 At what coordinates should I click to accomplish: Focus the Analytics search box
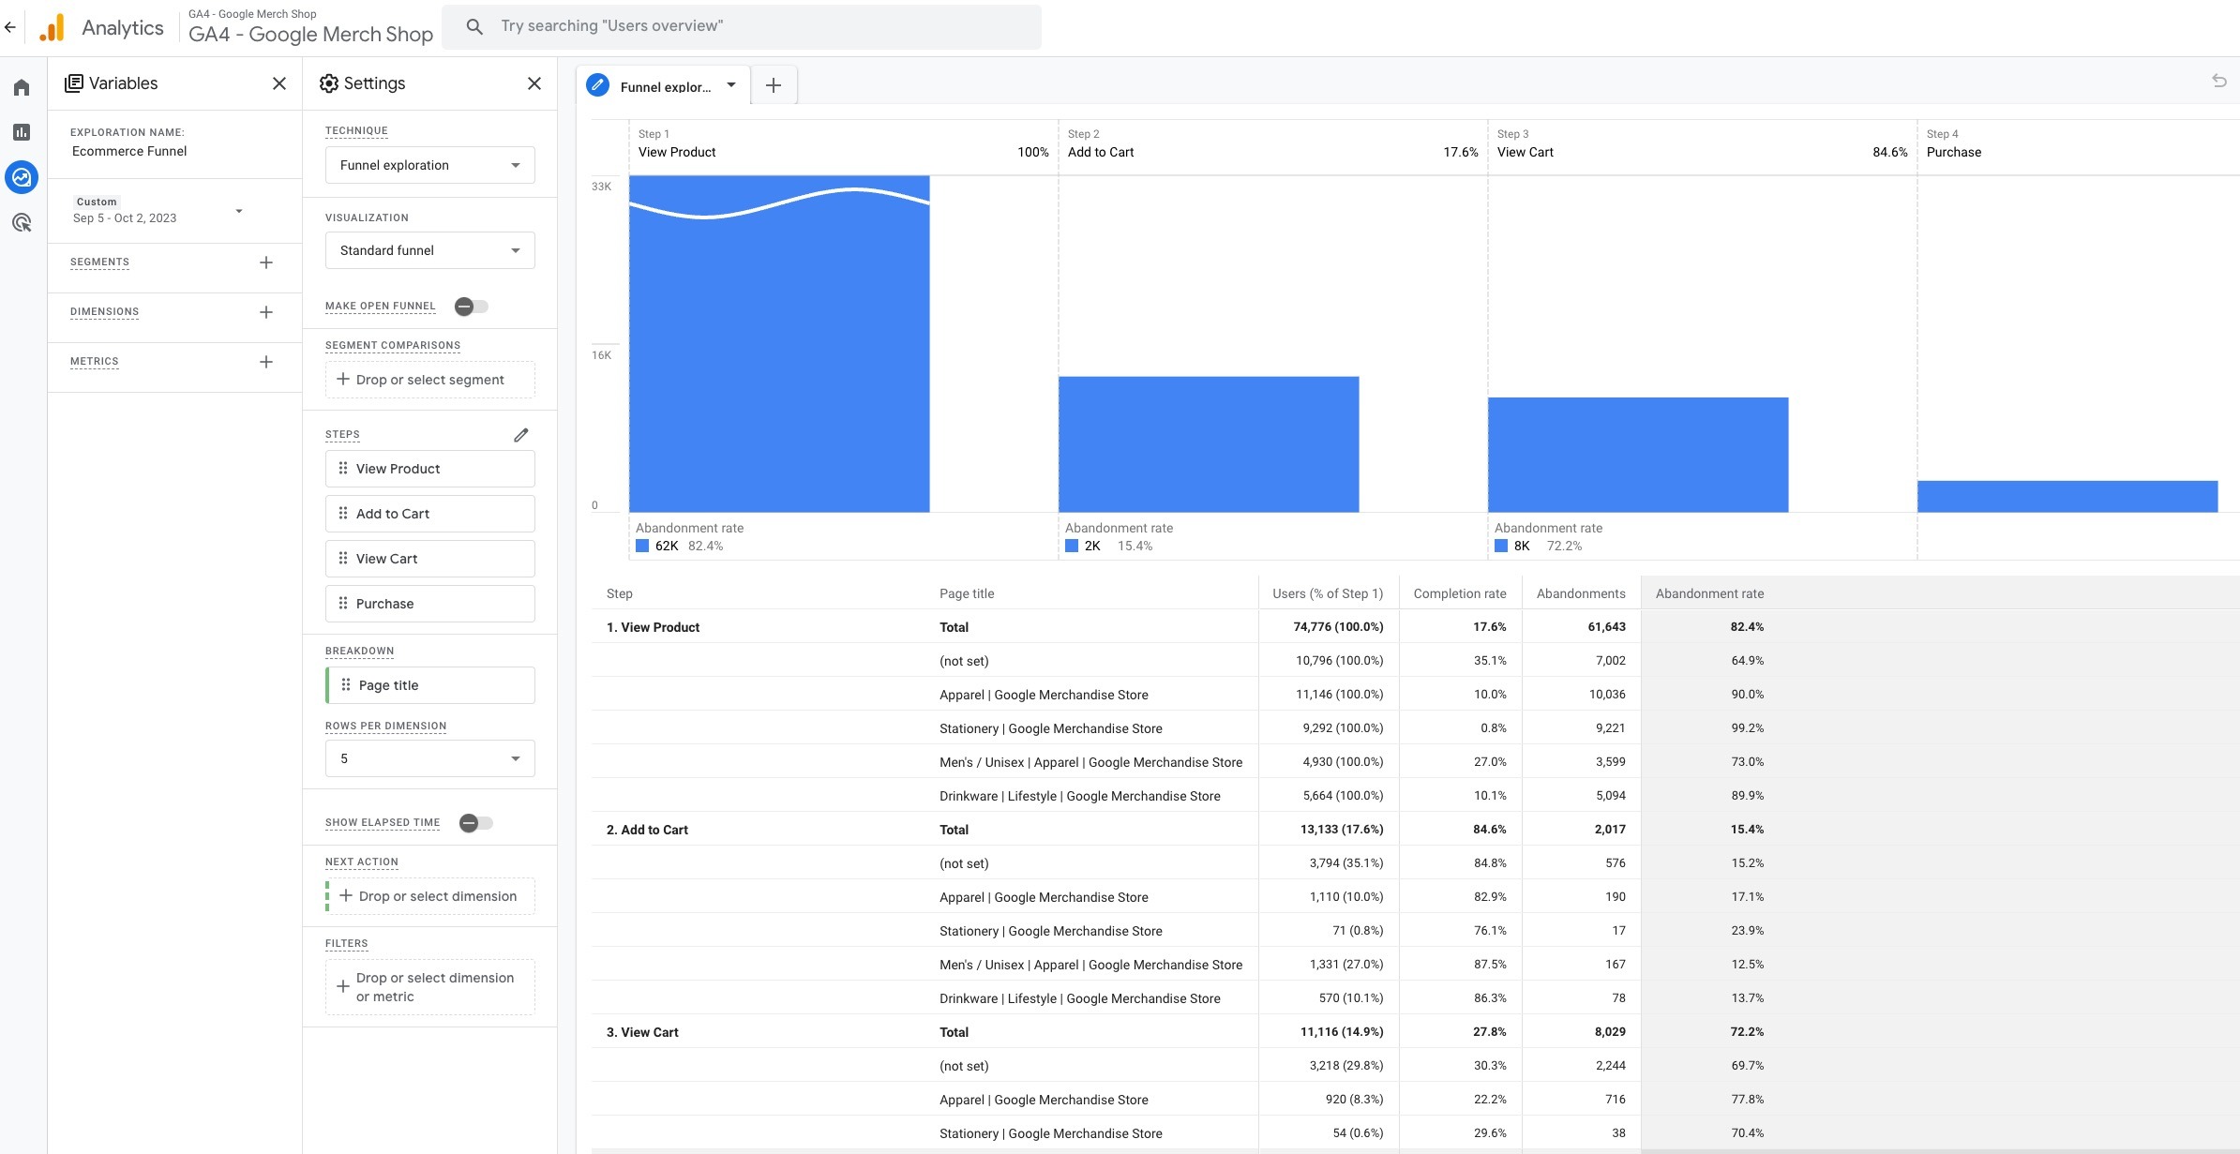pos(742,26)
